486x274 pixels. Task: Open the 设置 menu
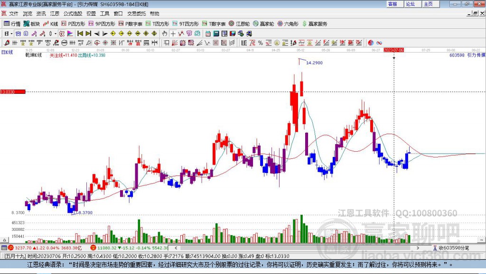click(x=91, y=13)
